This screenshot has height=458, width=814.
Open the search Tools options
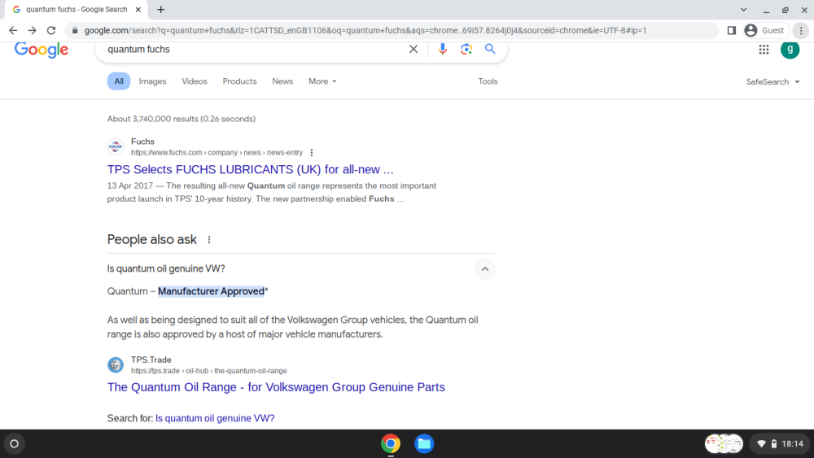488,81
